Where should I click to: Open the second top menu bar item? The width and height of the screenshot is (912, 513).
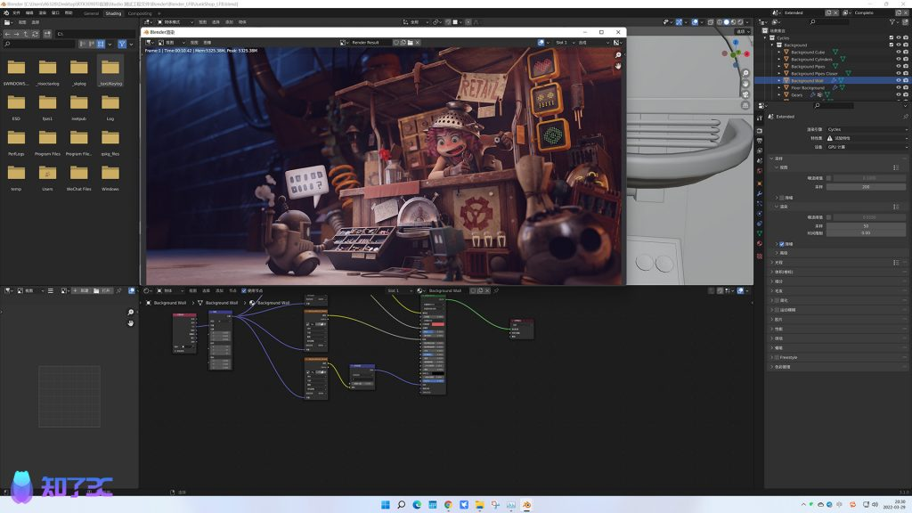29,12
